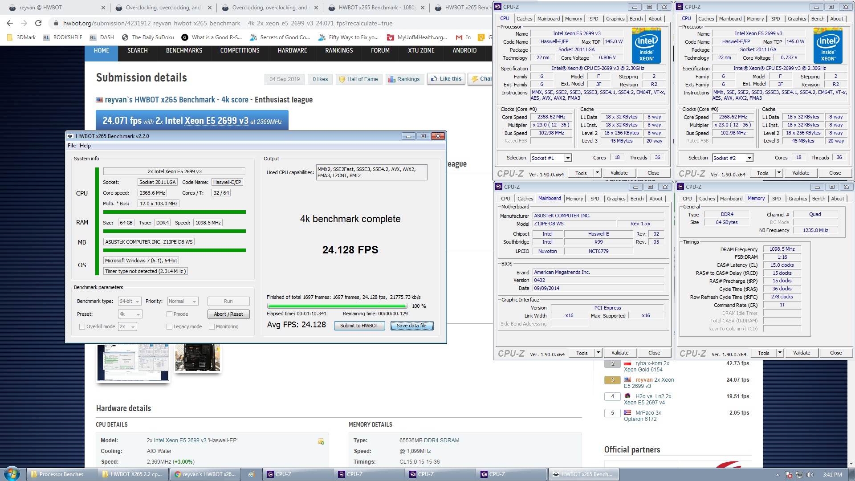Click the site lock icon in address bar

[x=56, y=23]
